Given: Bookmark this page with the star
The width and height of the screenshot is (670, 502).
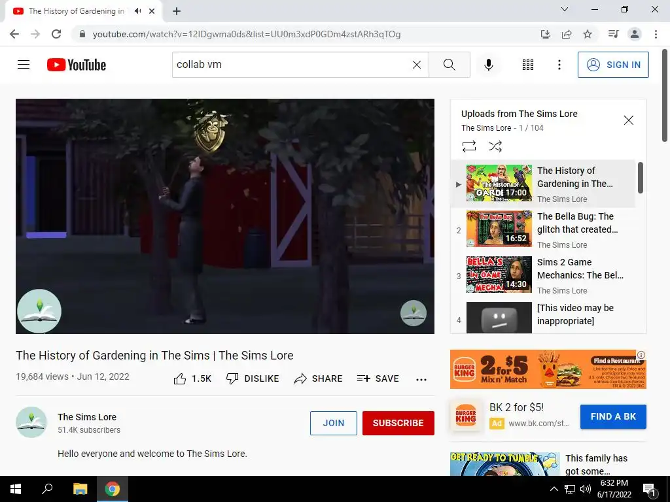Looking at the screenshot, I should pyautogui.click(x=588, y=34).
